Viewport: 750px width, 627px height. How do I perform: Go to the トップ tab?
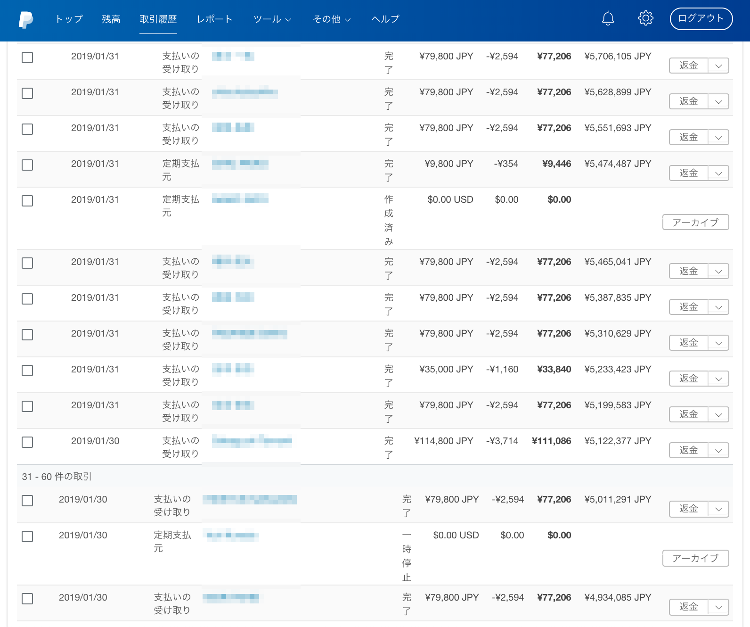[x=69, y=19]
